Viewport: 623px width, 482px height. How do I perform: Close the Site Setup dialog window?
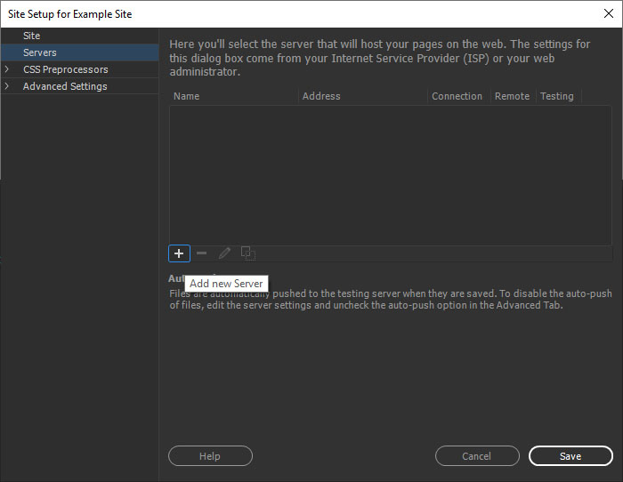tap(608, 13)
